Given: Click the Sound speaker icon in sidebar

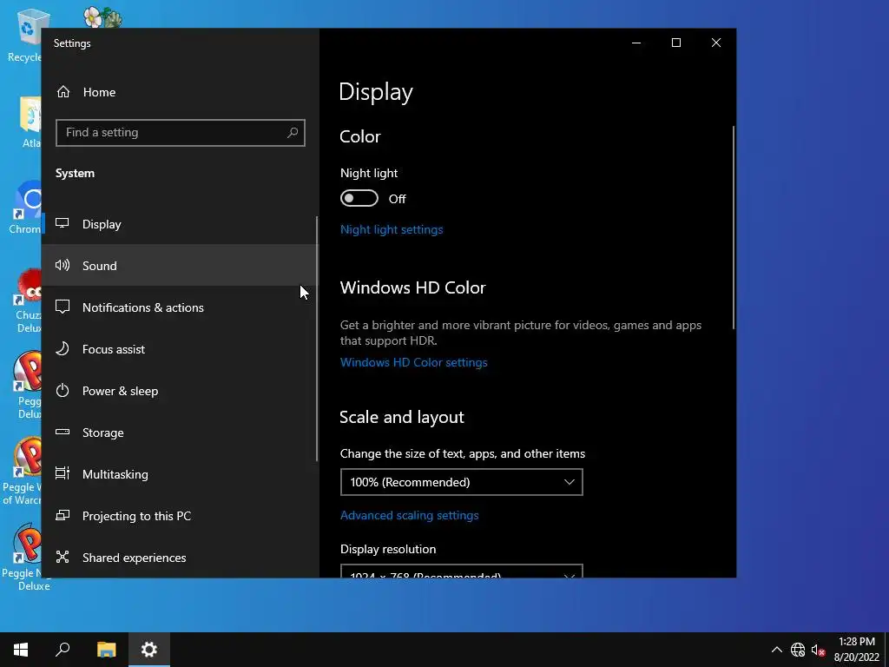Looking at the screenshot, I should [x=63, y=265].
